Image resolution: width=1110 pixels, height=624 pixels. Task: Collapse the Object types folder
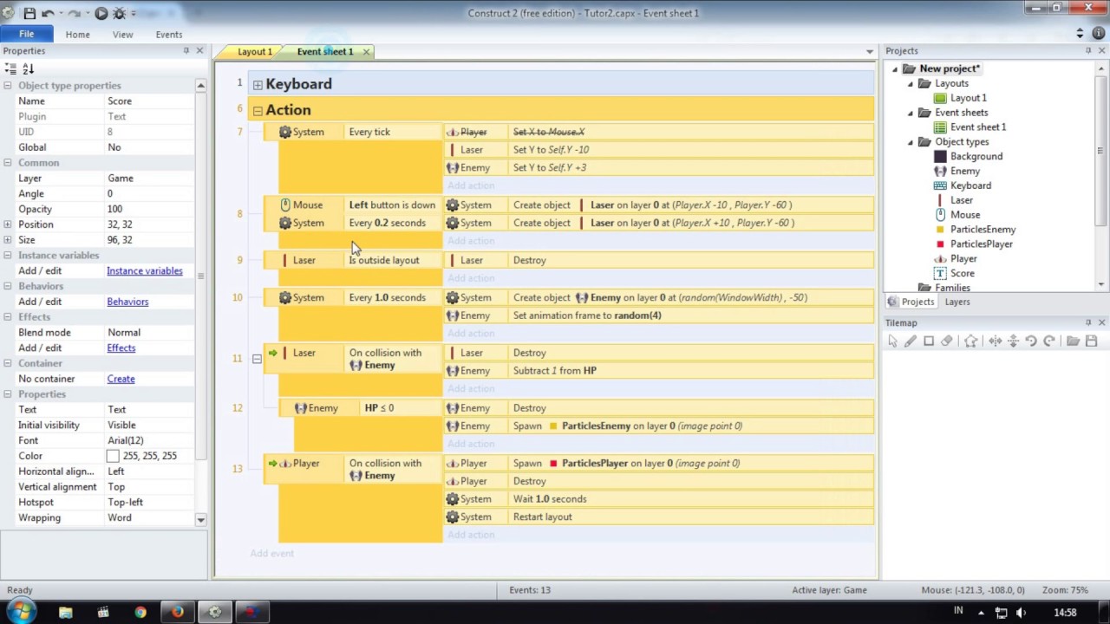pyautogui.click(x=911, y=142)
